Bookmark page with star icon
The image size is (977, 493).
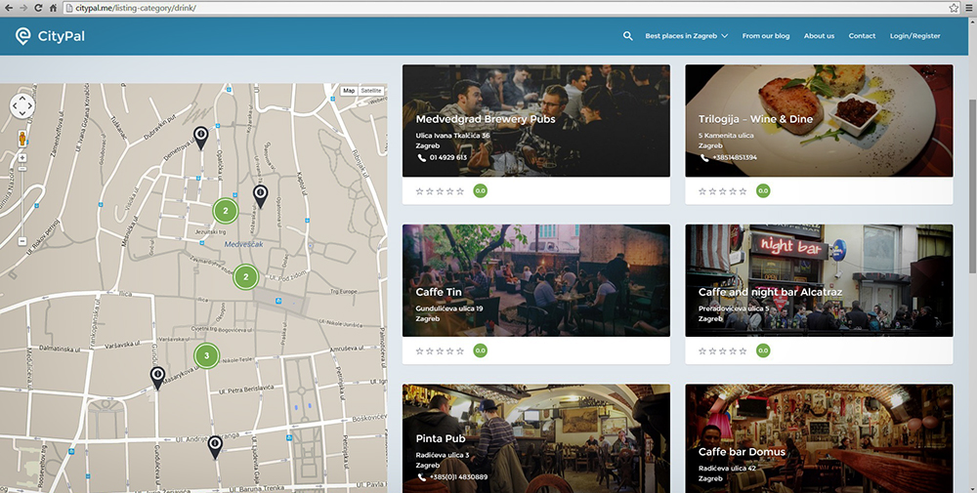(x=954, y=8)
